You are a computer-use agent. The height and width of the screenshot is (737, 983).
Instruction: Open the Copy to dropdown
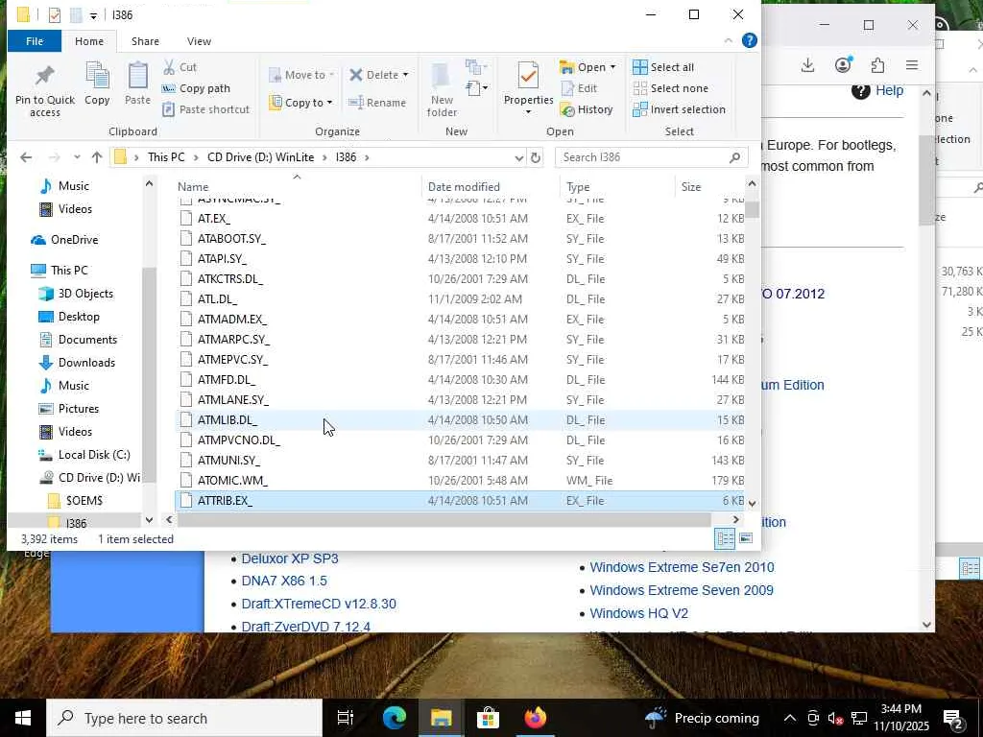(300, 102)
